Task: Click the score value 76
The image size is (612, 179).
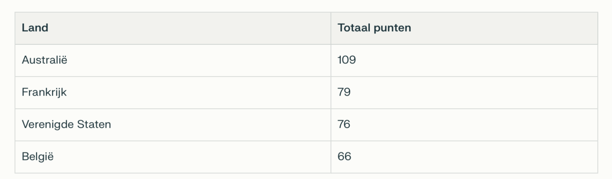Action: pyautogui.click(x=344, y=125)
